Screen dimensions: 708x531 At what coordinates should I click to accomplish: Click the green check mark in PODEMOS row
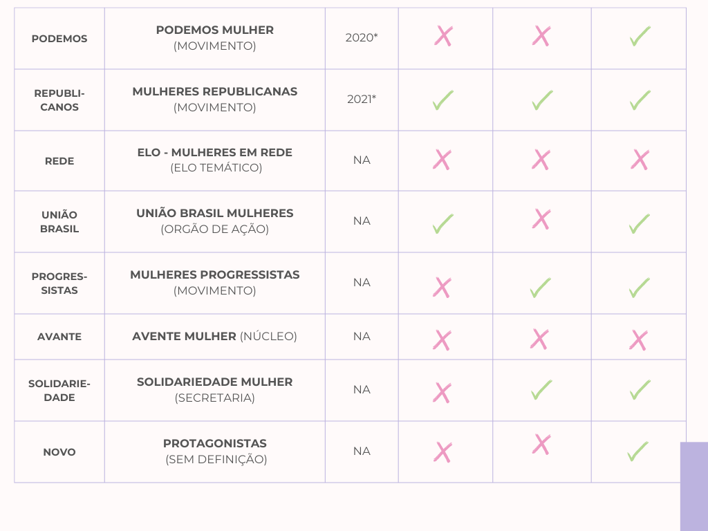(640, 37)
